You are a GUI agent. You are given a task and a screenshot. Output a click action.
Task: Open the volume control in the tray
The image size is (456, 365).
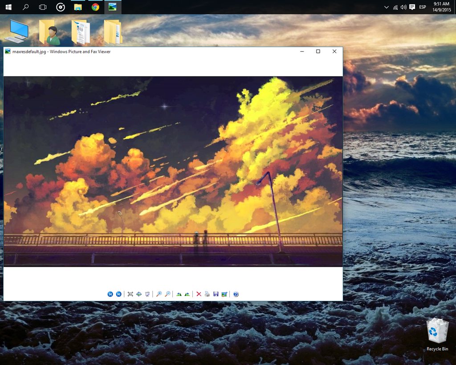click(x=403, y=7)
